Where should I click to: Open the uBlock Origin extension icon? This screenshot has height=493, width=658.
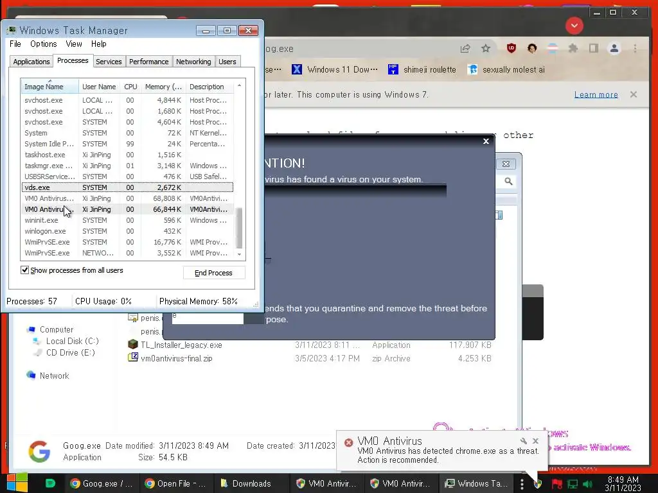coord(511,48)
